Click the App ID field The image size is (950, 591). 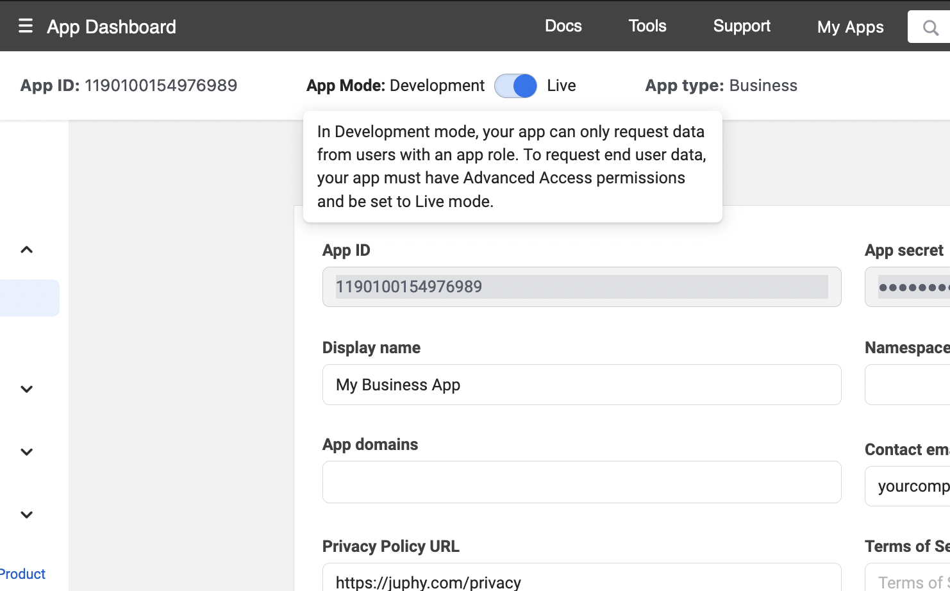click(x=581, y=287)
